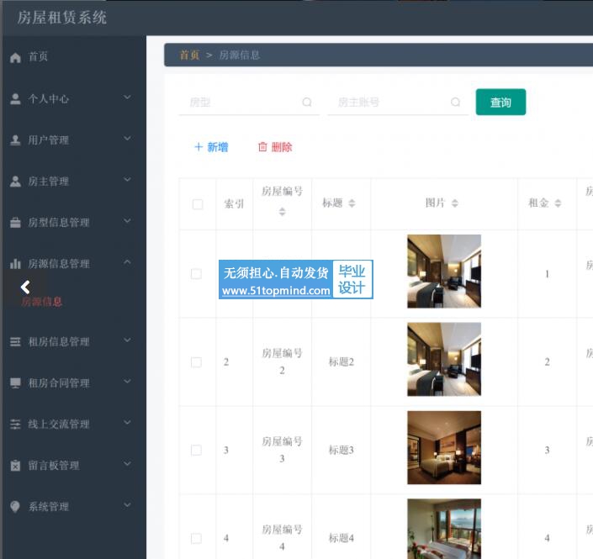
Task: Sort by 租金 column arrows
Action: [558, 203]
